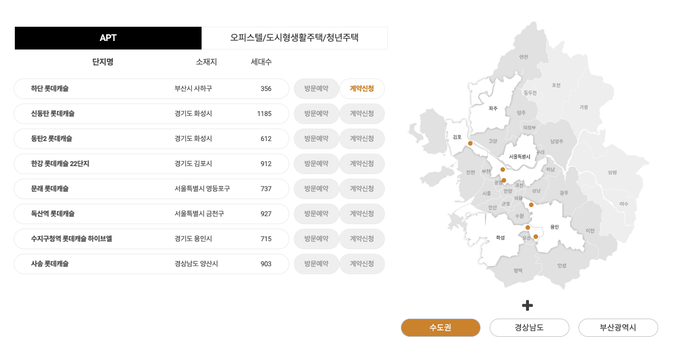Open the 한강 롯데캐슬 22단지 row

151,163
